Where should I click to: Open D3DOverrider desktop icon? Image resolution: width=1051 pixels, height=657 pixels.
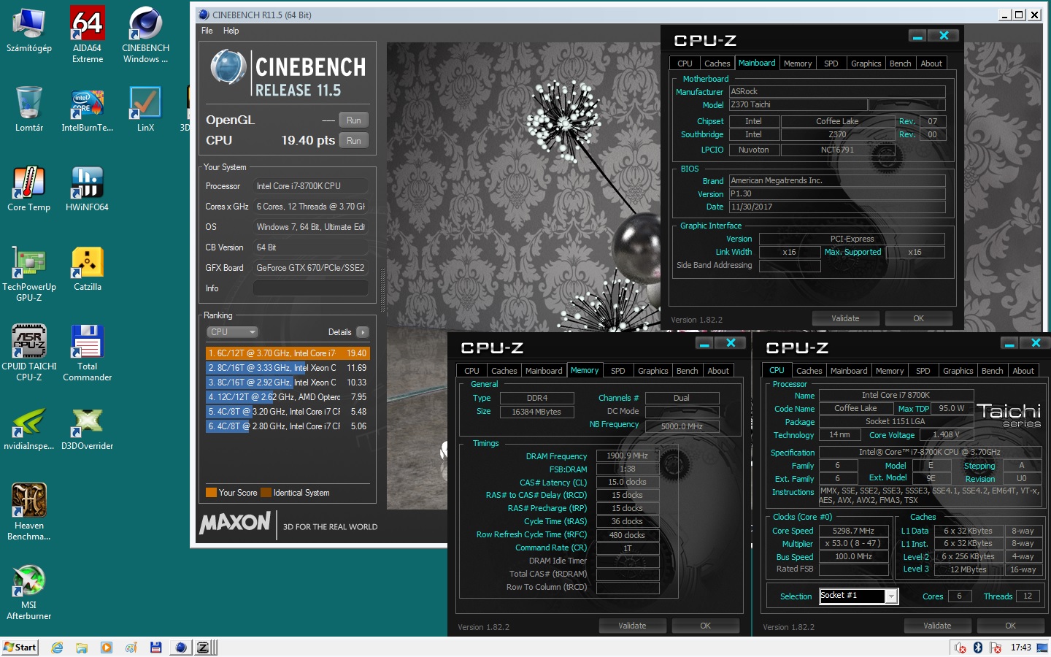pyautogui.click(x=87, y=428)
